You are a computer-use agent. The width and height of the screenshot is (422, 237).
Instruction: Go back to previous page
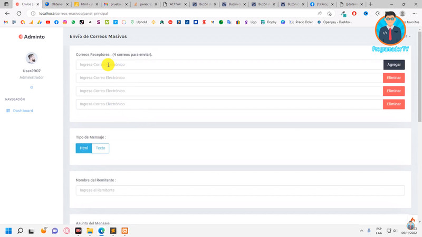(7, 14)
